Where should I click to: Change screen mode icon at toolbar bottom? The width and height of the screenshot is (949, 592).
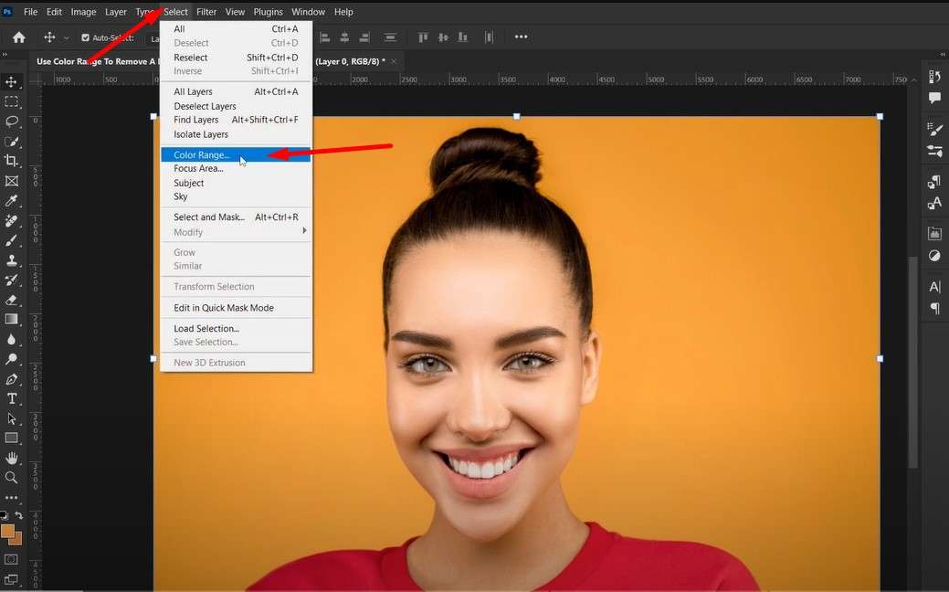(12, 579)
